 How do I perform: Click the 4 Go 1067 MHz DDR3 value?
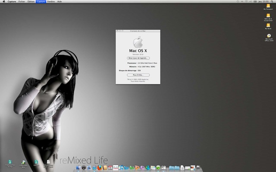[x=146, y=67]
